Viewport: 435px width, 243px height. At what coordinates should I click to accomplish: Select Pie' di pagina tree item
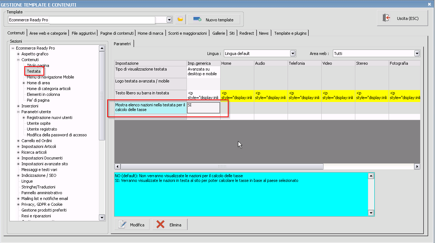coord(38,100)
